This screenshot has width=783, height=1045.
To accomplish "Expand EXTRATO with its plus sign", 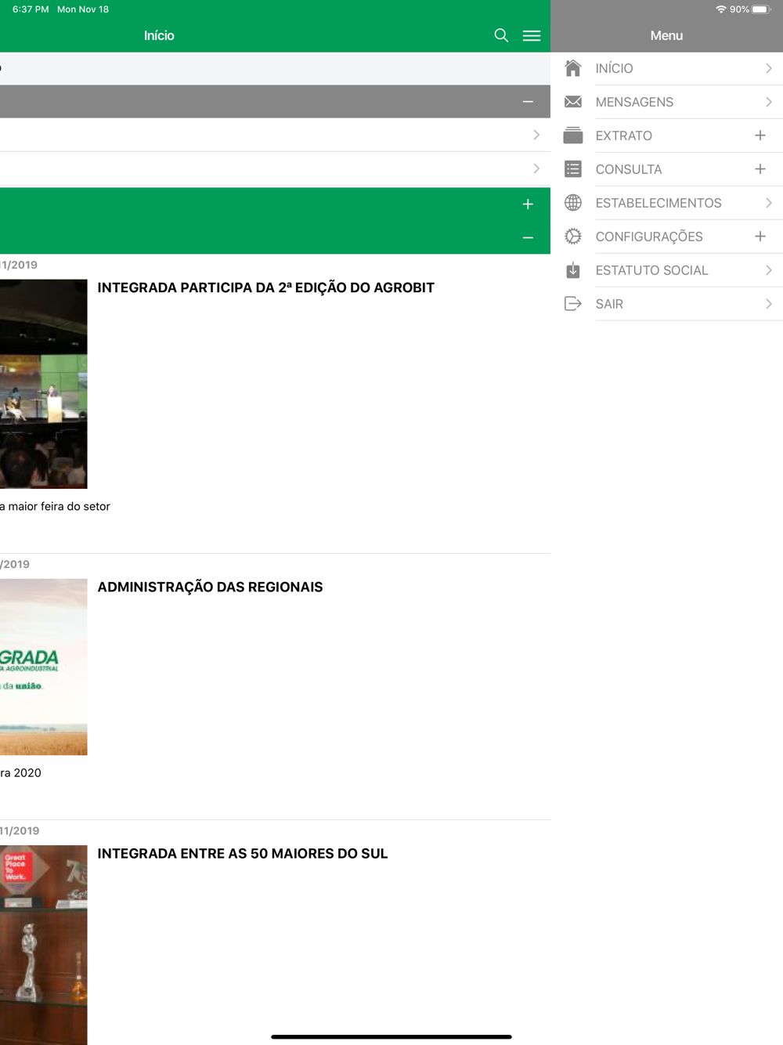I will [760, 136].
